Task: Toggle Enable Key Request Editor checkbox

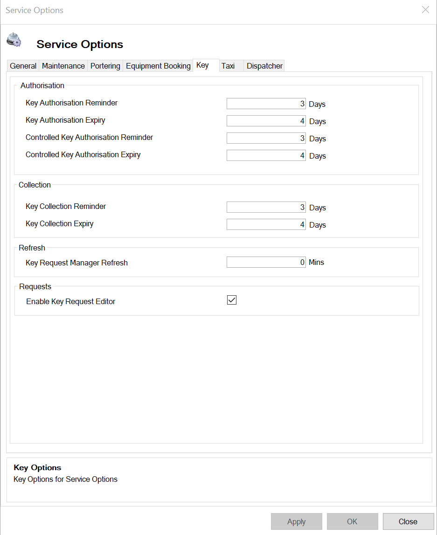Action: (x=232, y=300)
